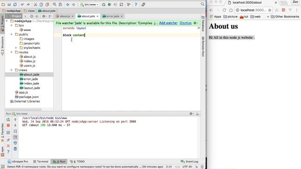This screenshot has width=301, height=169.
Task: Select layout.jade in views folder
Action: pyautogui.click(x=30, y=88)
